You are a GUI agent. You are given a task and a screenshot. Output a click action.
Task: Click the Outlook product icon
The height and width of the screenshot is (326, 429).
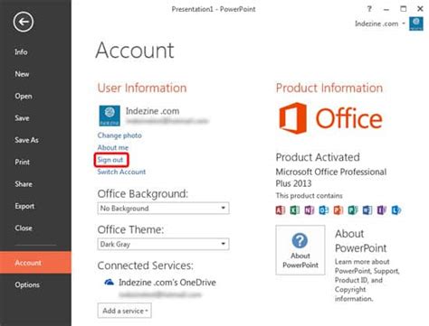[324, 210]
